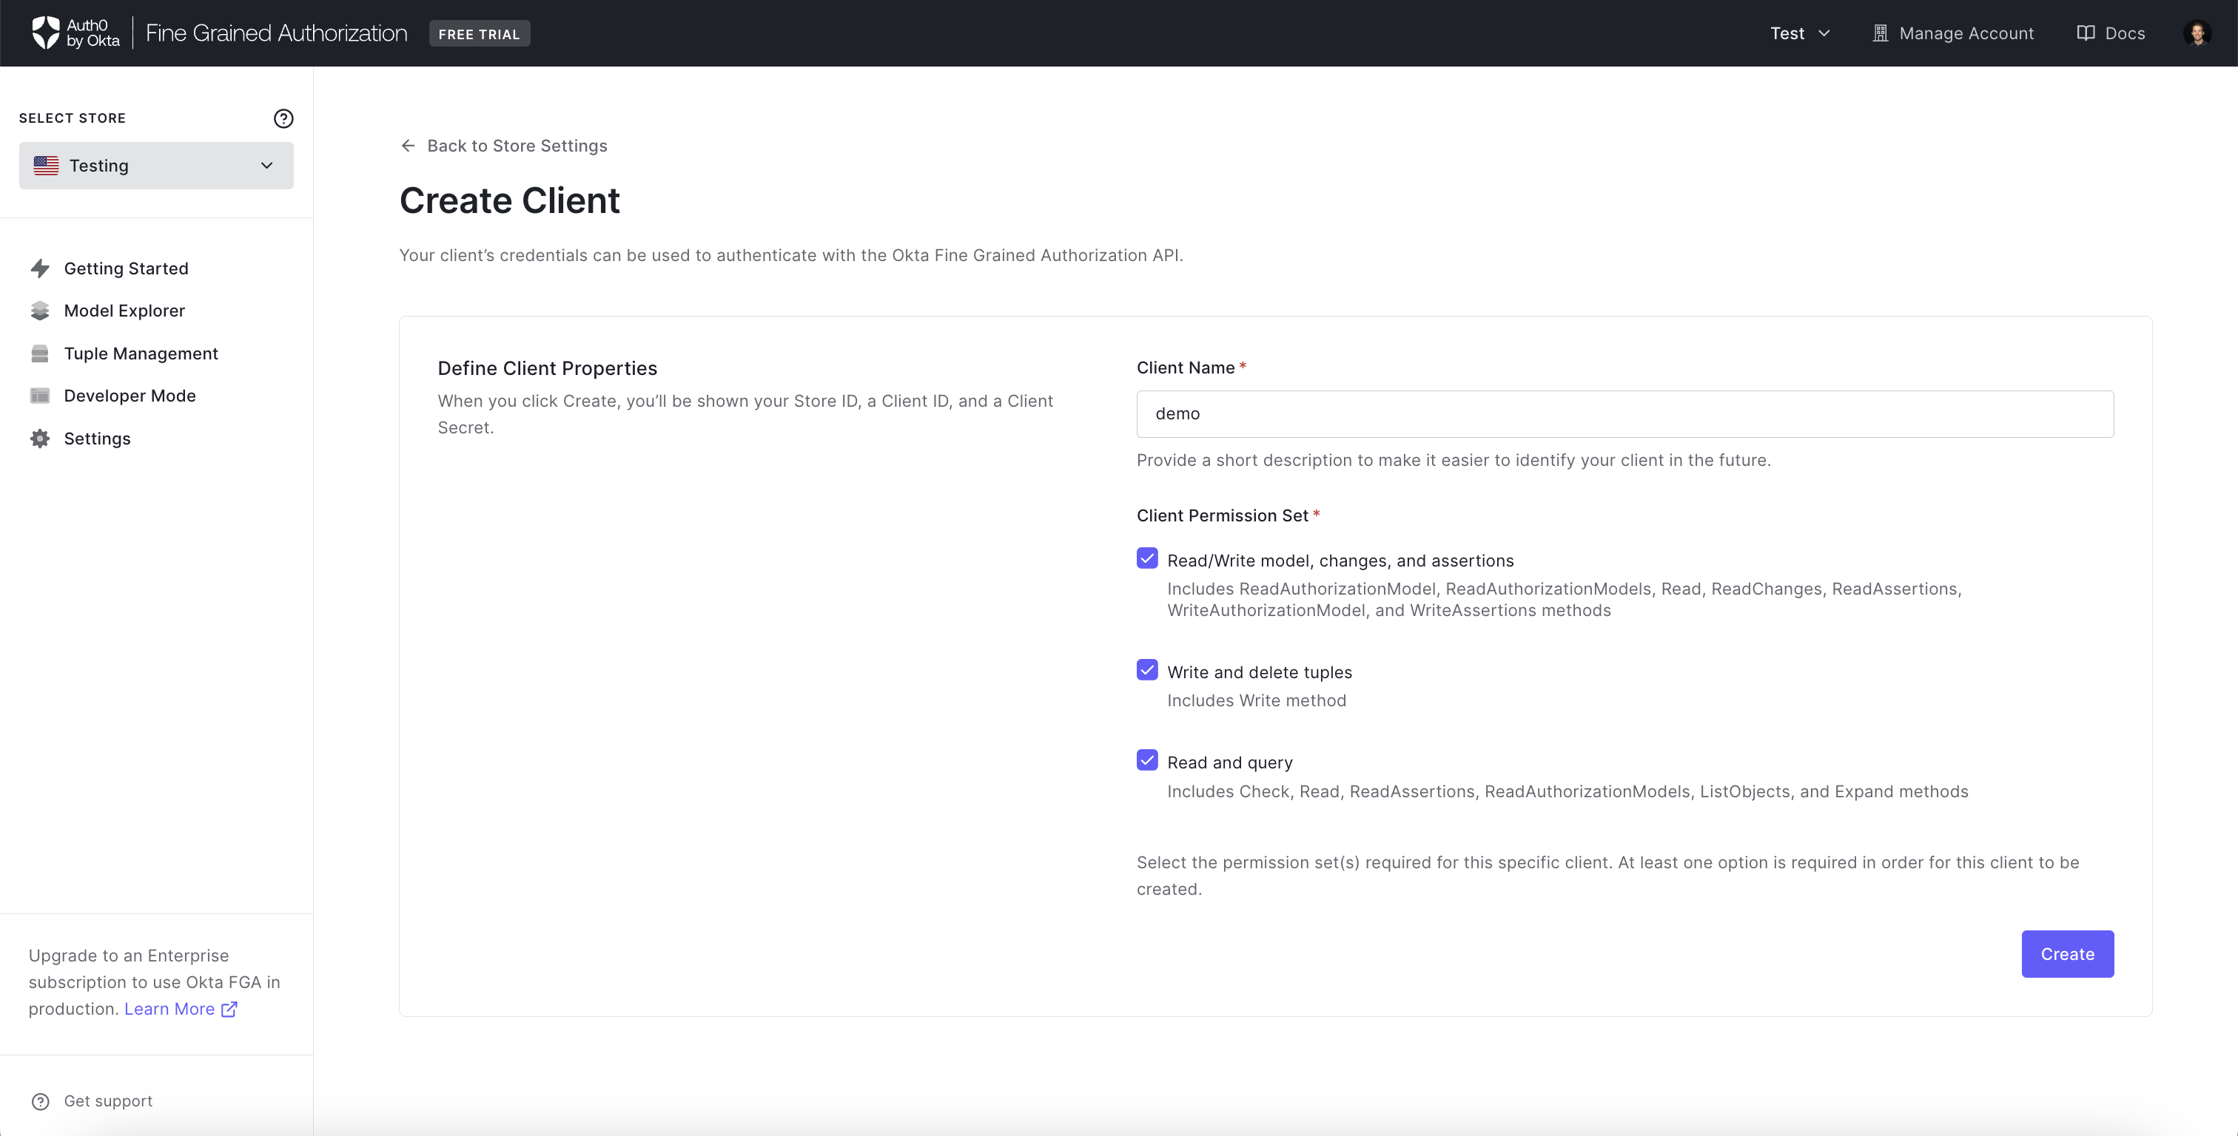Click the 'Includes Write method' description
Screen dimensions: 2238x1136
coord(1256,701)
